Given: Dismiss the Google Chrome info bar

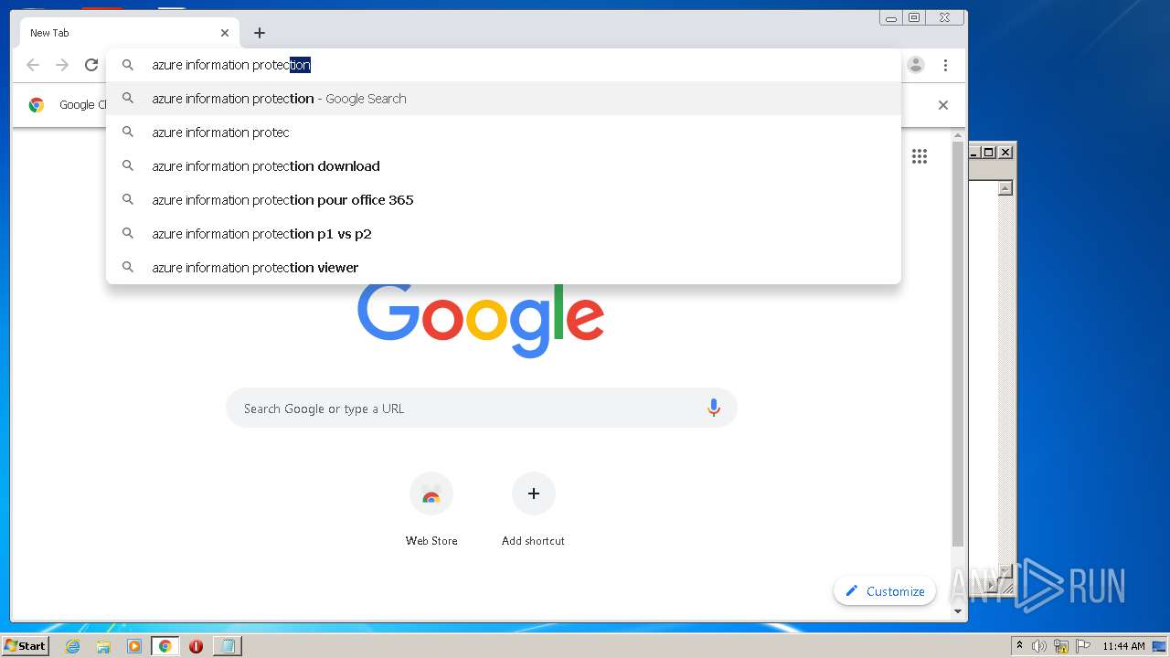Looking at the screenshot, I should pos(943,105).
